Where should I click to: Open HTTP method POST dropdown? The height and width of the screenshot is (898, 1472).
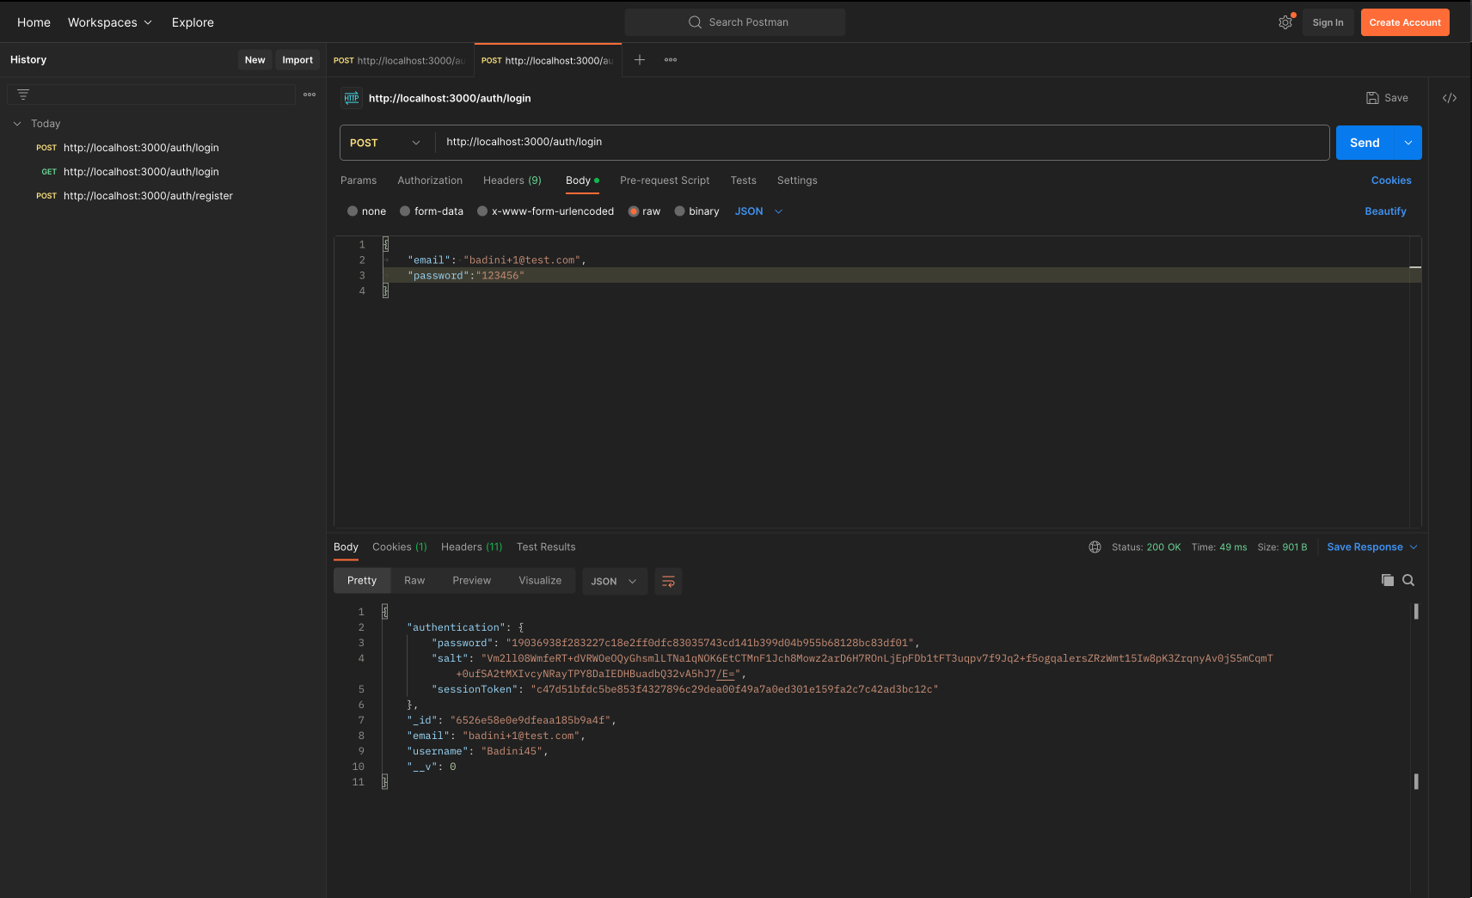point(385,143)
